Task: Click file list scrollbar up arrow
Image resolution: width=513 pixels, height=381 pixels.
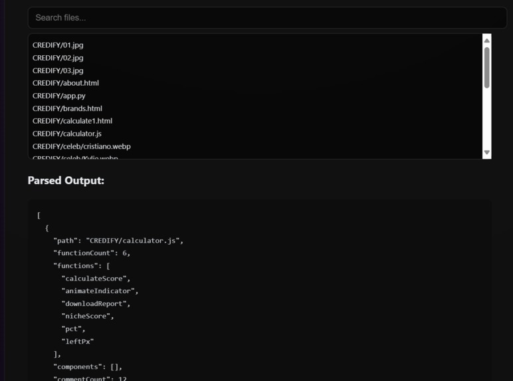Action: (487, 41)
